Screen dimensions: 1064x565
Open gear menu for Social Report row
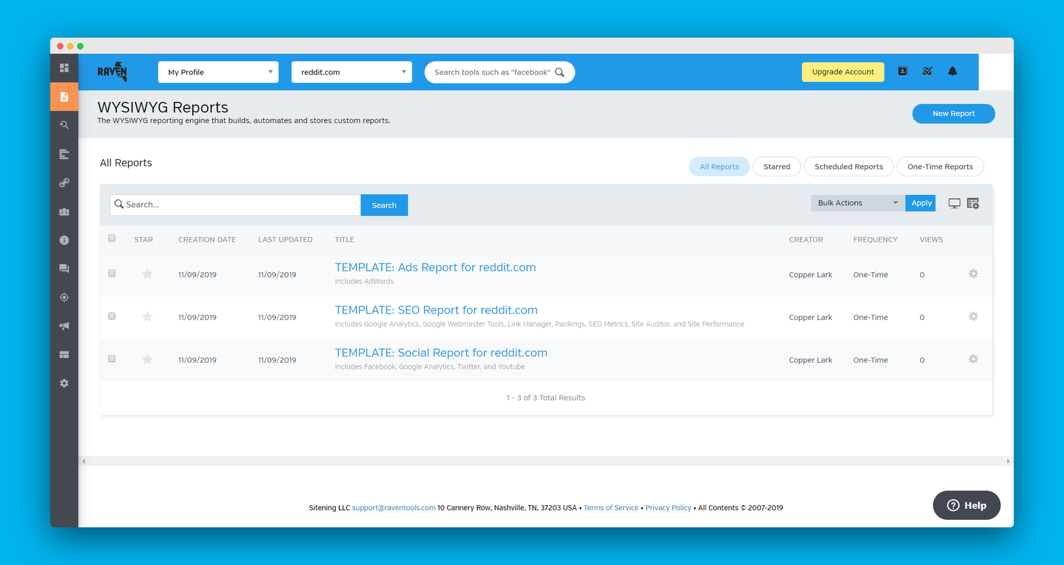pyautogui.click(x=974, y=359)
